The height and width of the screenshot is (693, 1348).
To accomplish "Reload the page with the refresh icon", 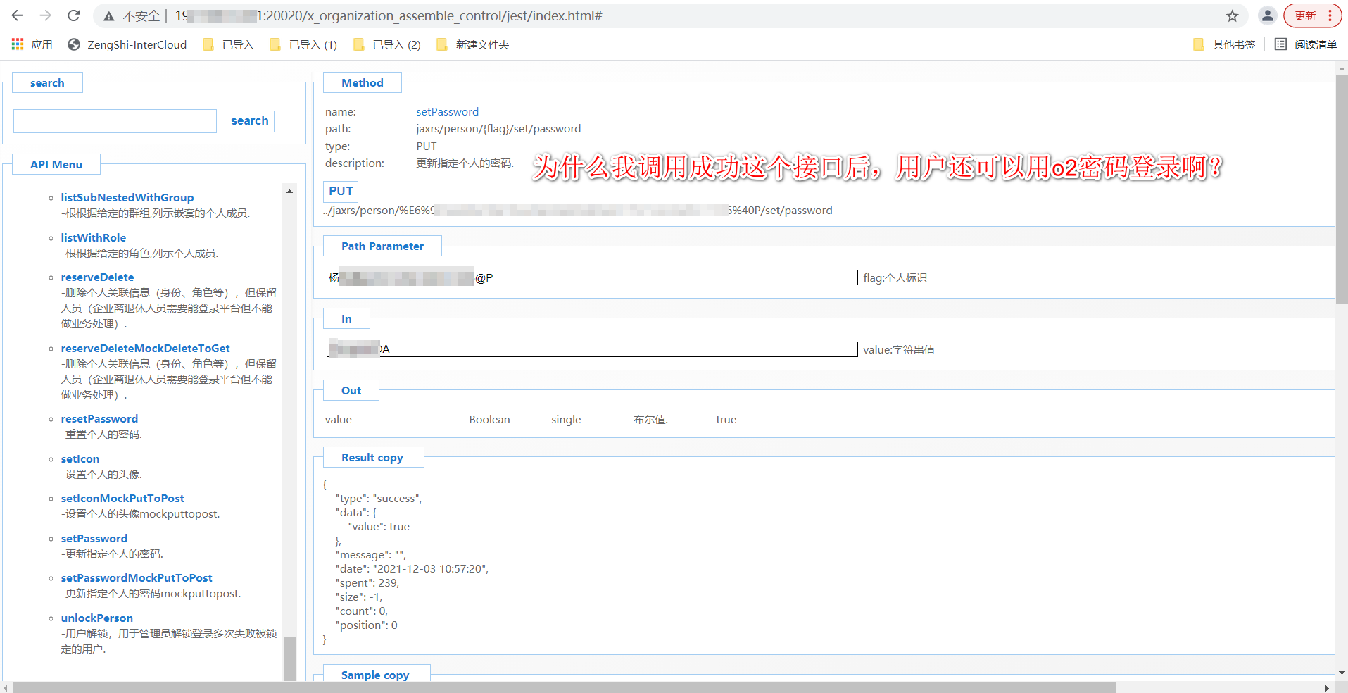I will click(x=74, y=15).
